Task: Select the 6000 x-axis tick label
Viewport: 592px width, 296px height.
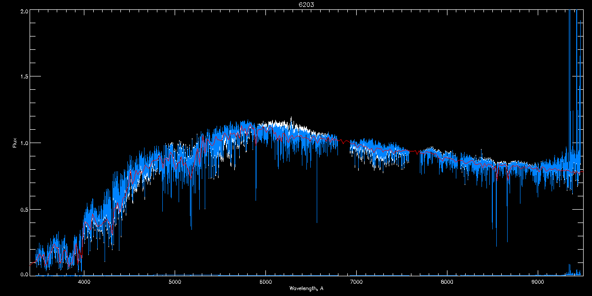Action: pyautogui.click(x=265, y=282)
